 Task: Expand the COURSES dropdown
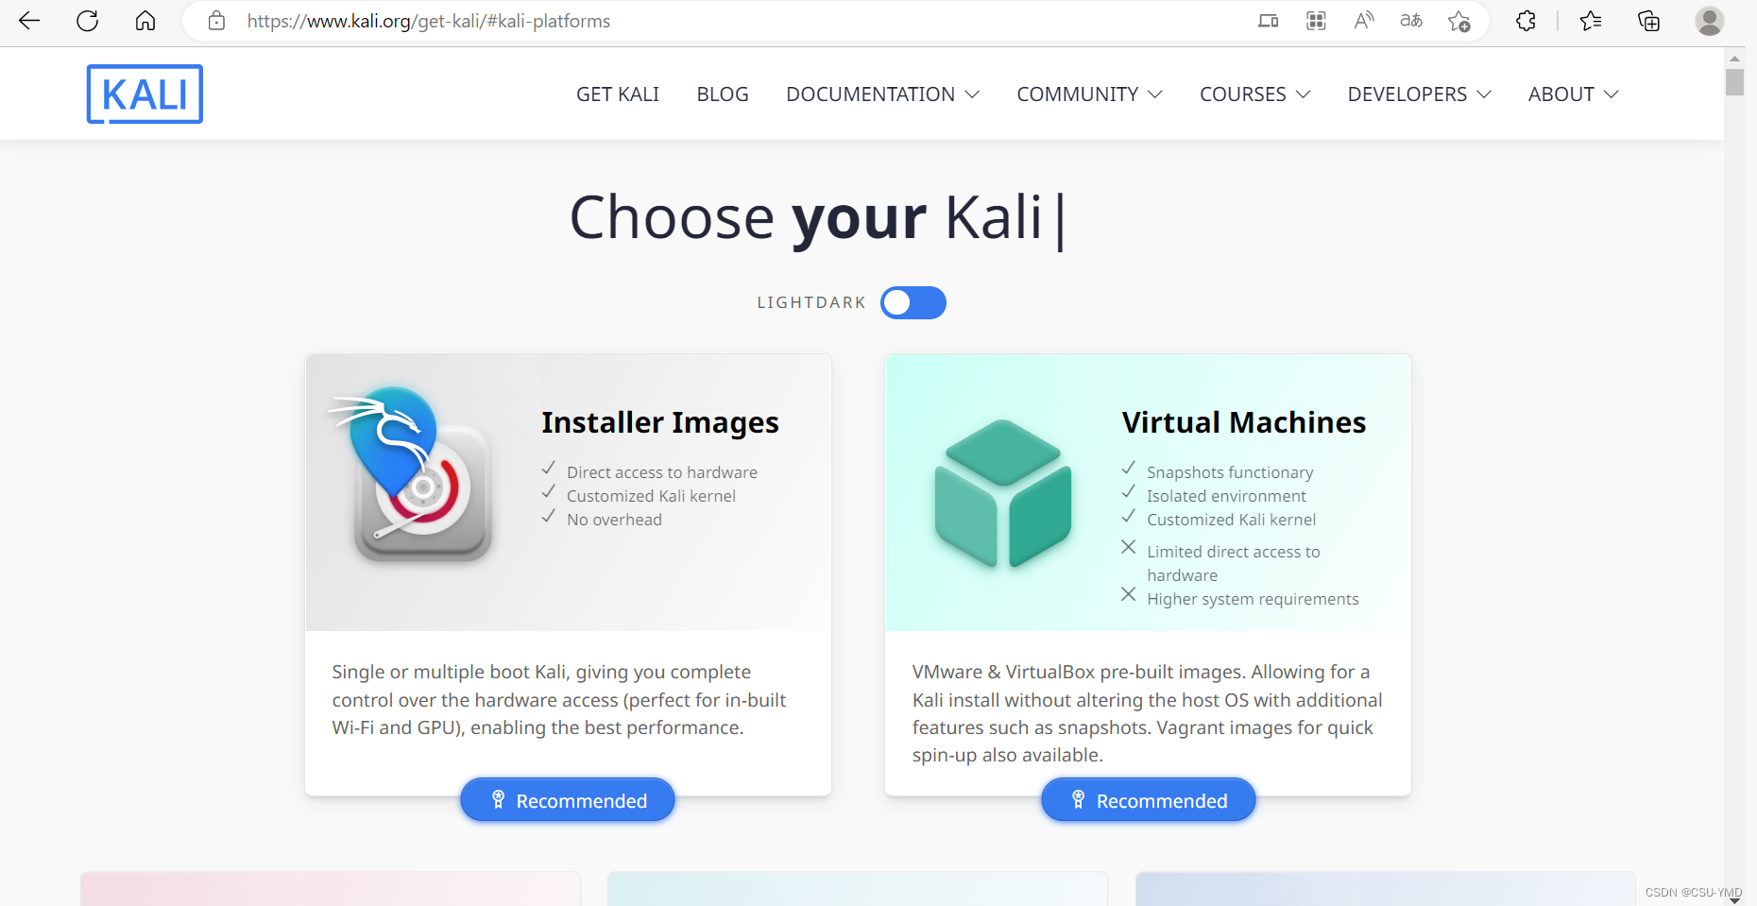coord(1254,94)
